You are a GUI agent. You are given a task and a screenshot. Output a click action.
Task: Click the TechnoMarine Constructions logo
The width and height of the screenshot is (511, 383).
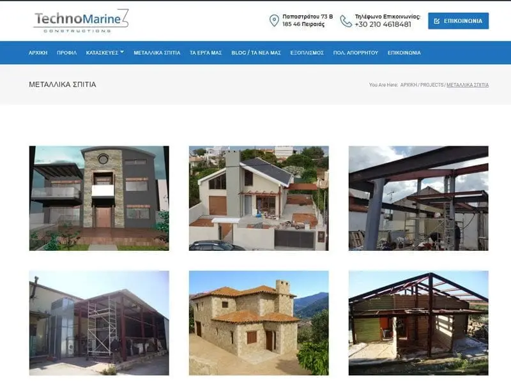tap(81, 21)
